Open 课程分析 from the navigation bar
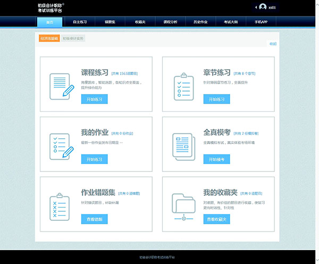Screen dimensions: 319x264 pyautogui.click(x=171, y=22)
